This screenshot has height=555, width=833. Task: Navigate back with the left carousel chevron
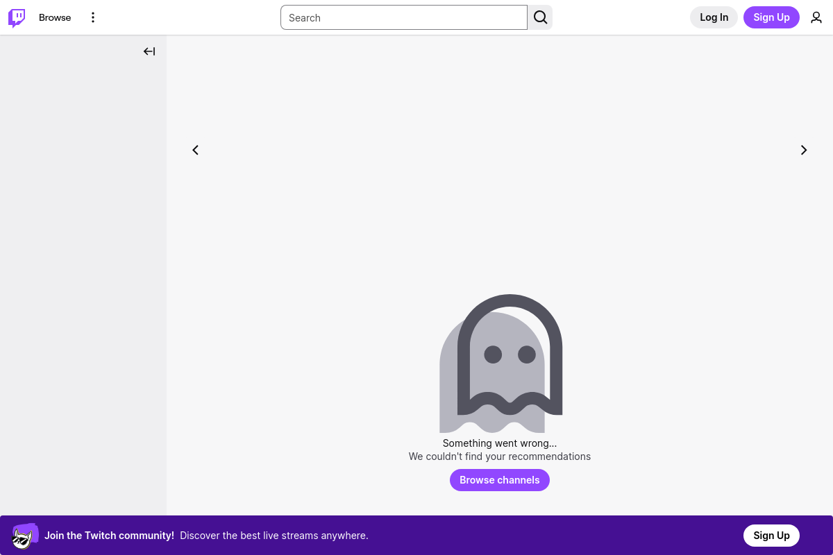195,150
